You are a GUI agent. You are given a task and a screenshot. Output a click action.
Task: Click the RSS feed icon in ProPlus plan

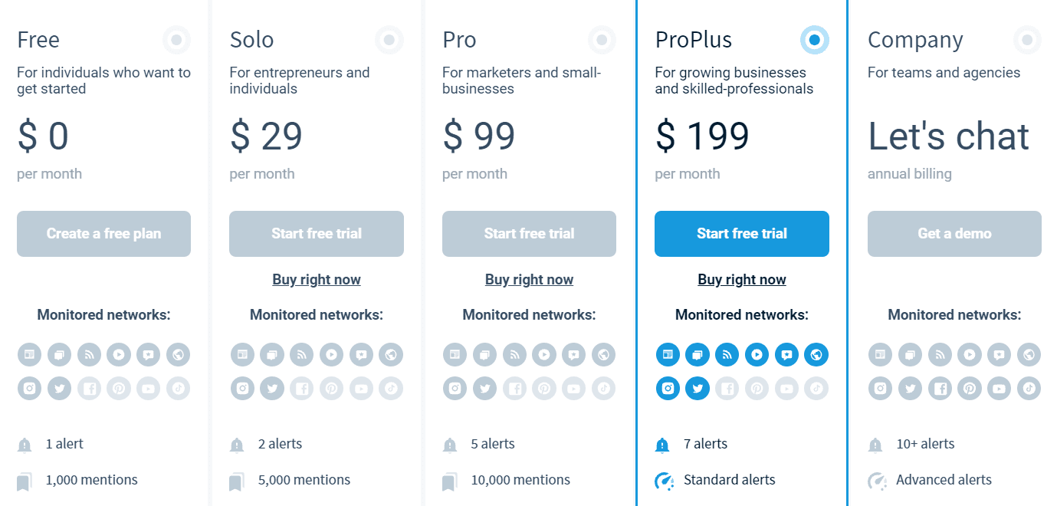click(727, 354)
